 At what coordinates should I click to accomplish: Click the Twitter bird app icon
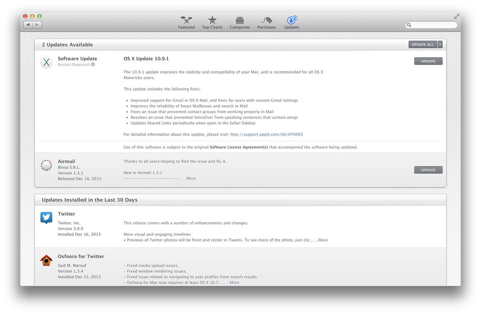coord(46,218)
